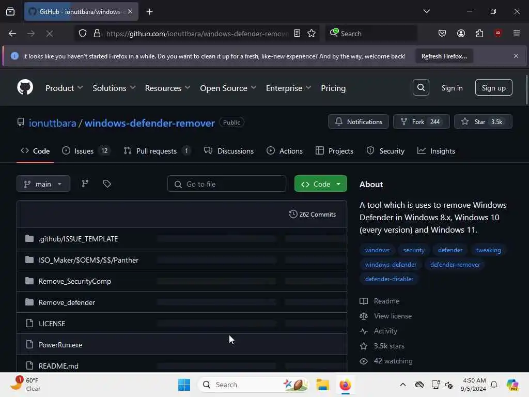Switch to the Pull requests tab

[157, 151]
